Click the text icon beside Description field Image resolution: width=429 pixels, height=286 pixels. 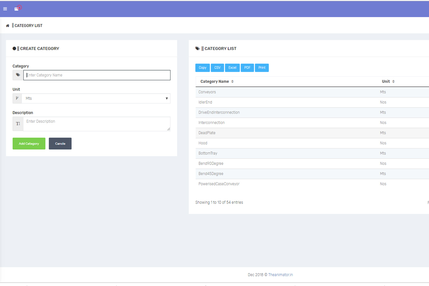coord(18,124)
